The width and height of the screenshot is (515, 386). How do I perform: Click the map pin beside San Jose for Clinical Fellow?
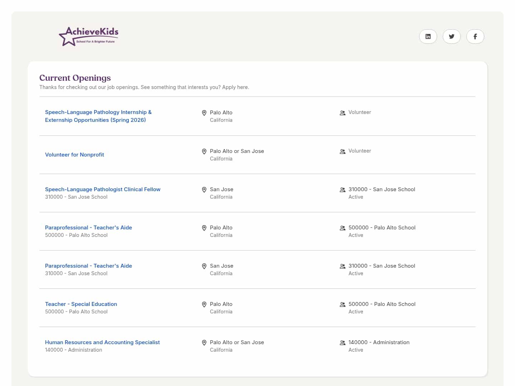204,190
